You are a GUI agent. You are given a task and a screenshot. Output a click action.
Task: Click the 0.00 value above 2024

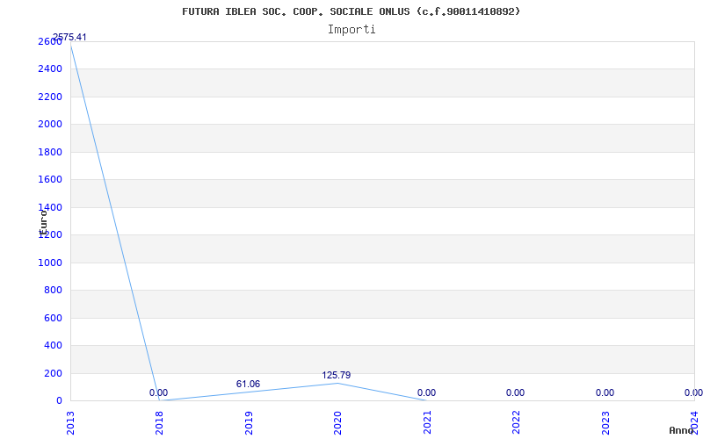(693, 392)
